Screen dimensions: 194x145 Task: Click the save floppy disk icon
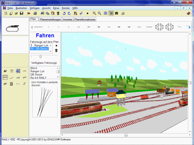pos(22,13)
